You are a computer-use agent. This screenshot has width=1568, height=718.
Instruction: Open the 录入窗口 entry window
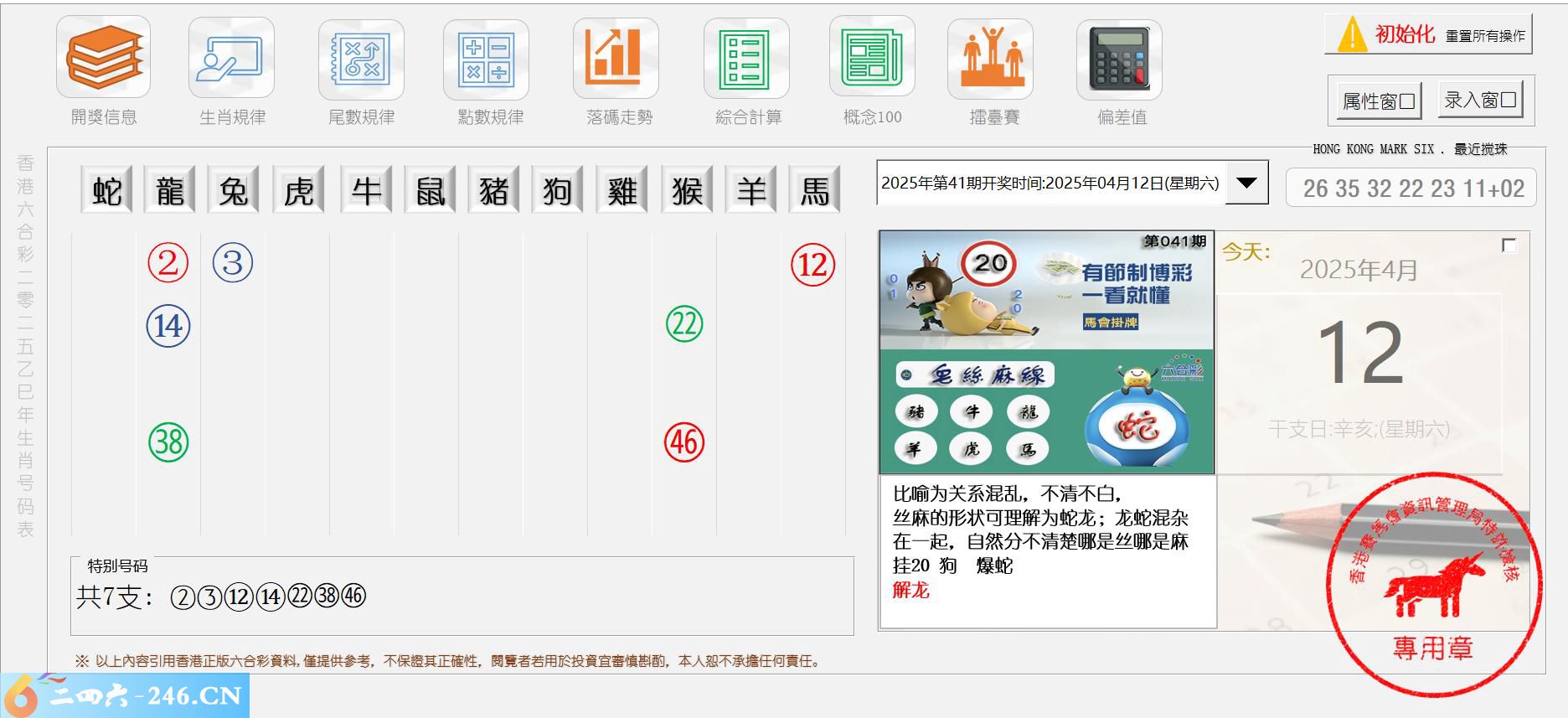(1480, 101)
